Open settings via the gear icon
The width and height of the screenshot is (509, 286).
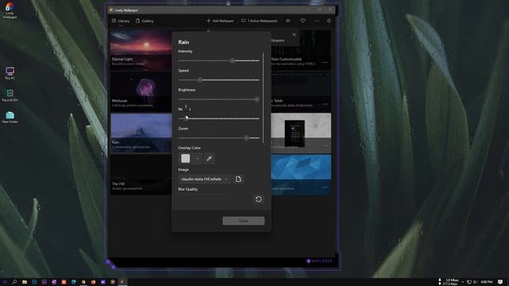pyautogui.click(x=328, y=21)
